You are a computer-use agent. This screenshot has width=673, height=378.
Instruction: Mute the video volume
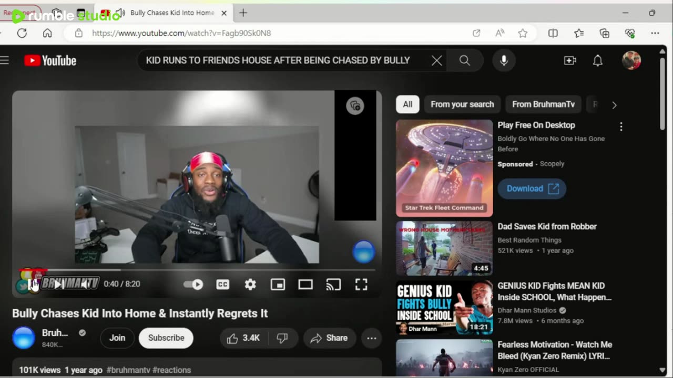tap(85, 284)
